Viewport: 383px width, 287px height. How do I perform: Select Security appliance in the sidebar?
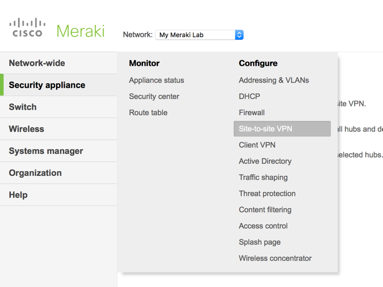point(58,85)
